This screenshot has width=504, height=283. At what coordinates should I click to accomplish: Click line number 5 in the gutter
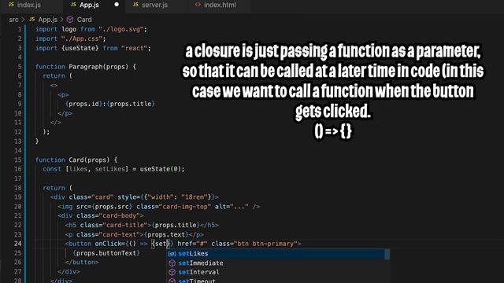[20, 66]
